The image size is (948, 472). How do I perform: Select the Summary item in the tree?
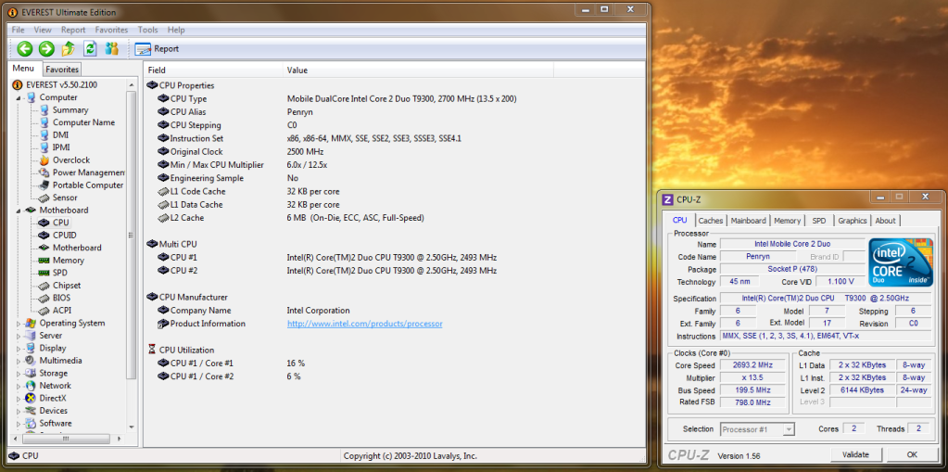(x=70, y=110)
